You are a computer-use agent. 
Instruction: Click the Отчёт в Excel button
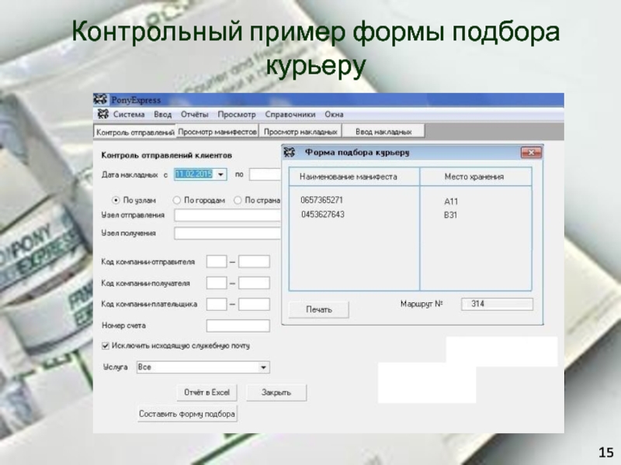tap(207, 392)
